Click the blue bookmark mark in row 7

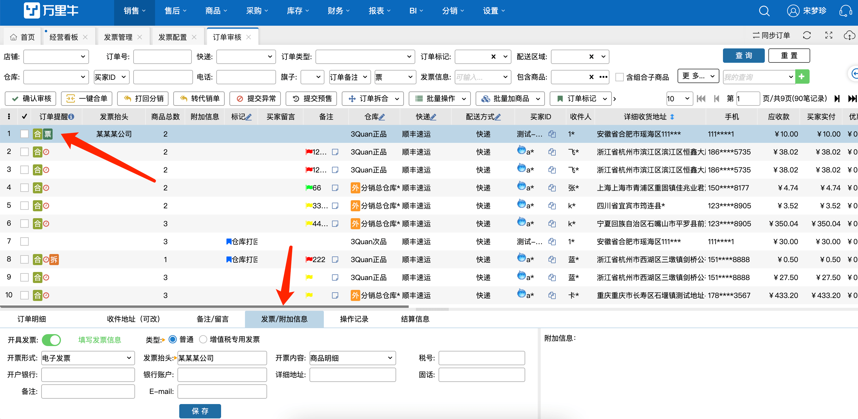pyautogui.click(x=229, y=241)
